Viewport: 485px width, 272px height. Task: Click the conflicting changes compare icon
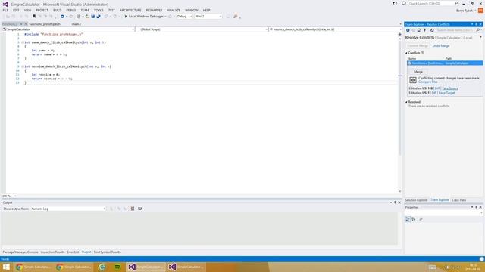[413, 80]
